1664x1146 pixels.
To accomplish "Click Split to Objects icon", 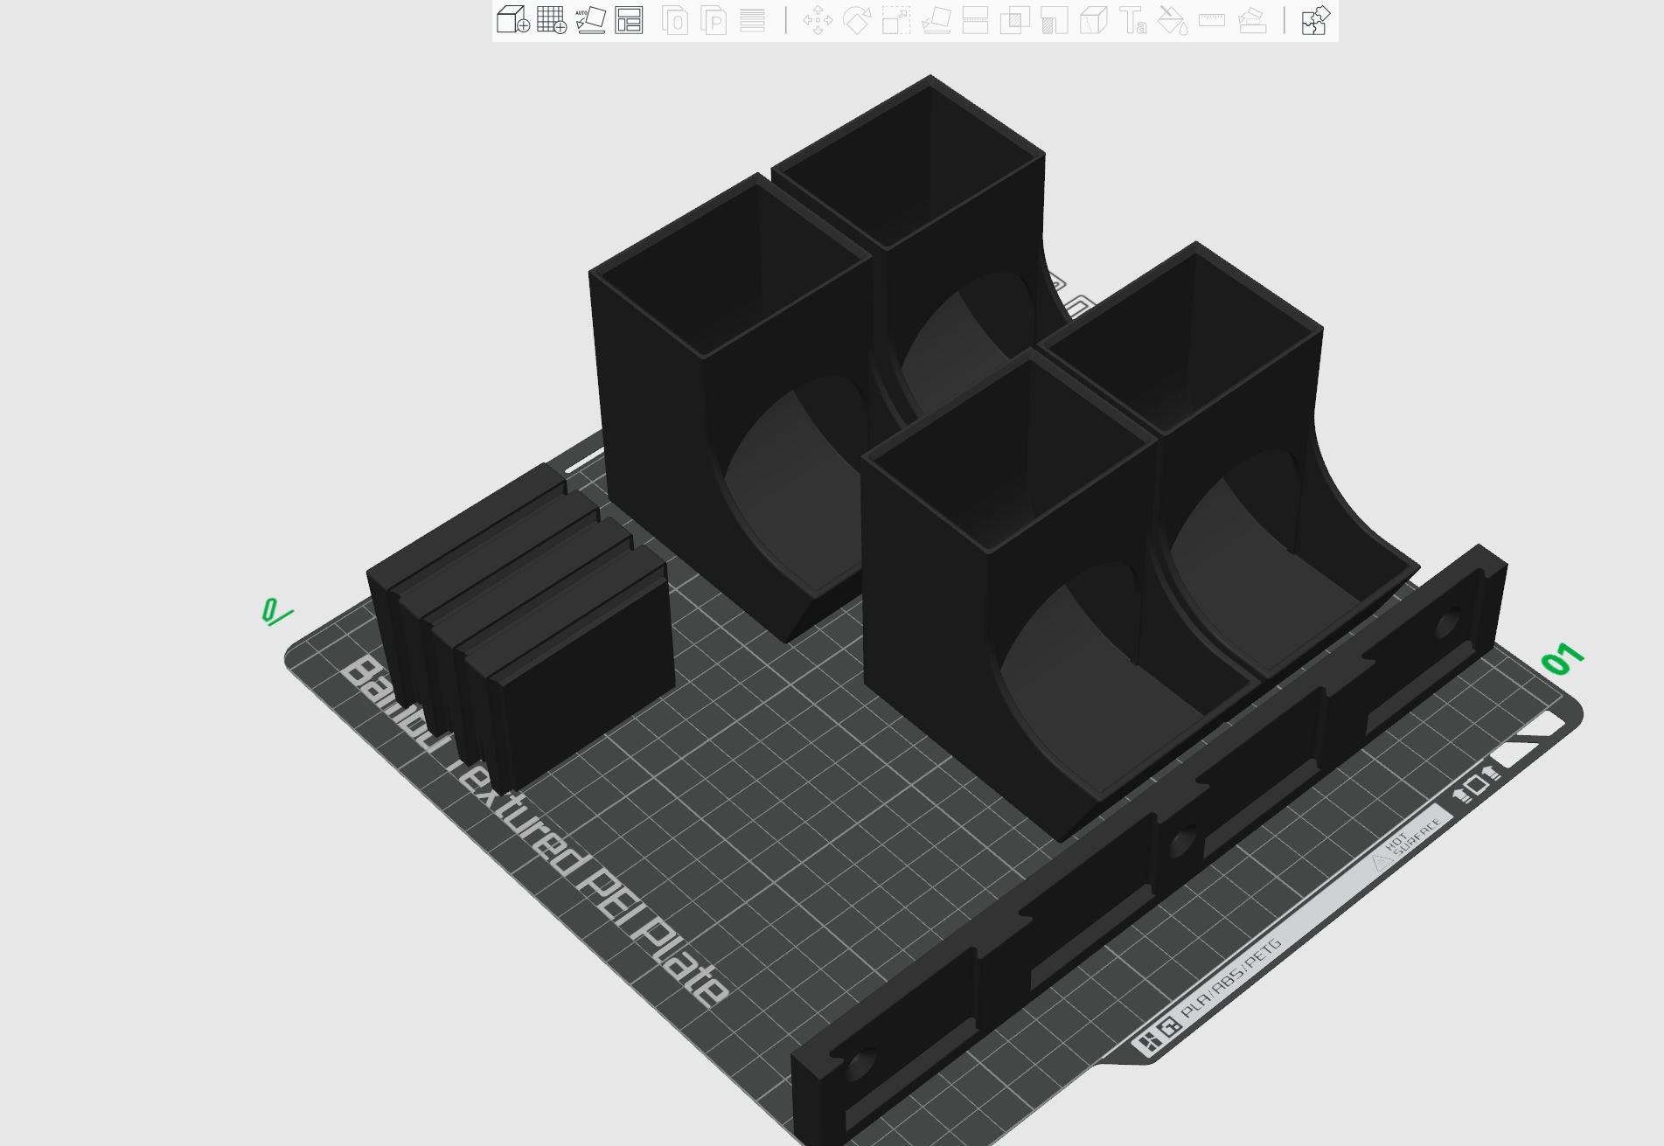I will [675, 20].
